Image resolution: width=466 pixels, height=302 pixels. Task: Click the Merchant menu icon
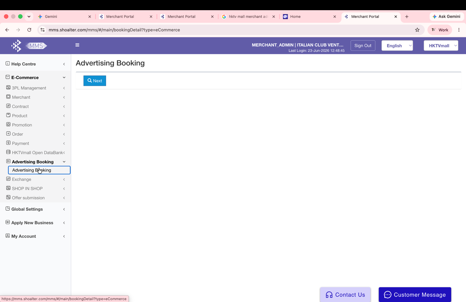8,97
